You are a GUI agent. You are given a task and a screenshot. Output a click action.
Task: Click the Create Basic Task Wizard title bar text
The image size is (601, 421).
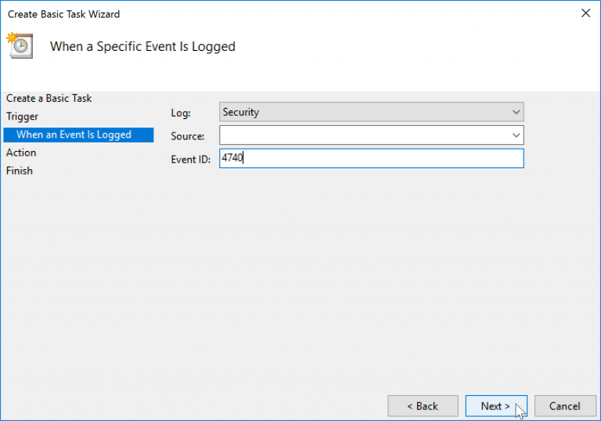point(63,14)
